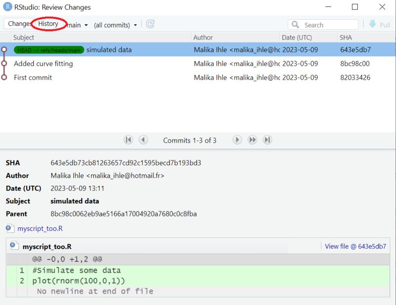Click commit graph node of First commit

(4, 77)
